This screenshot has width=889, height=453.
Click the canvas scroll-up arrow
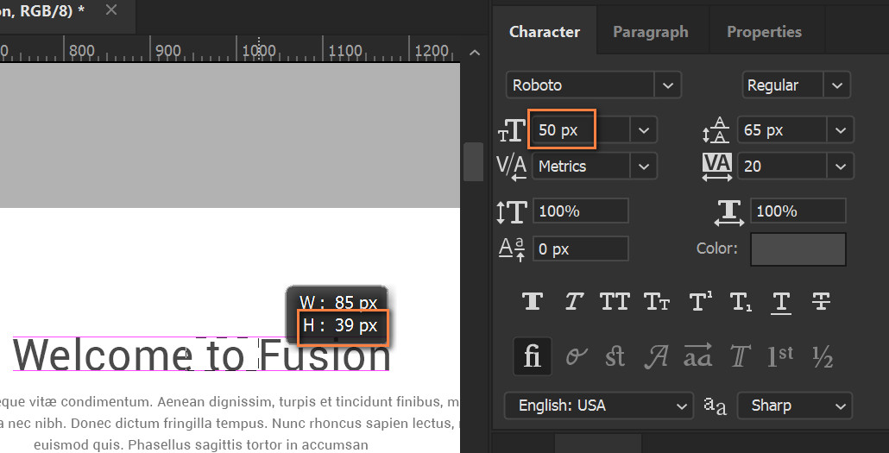[475, 53]
